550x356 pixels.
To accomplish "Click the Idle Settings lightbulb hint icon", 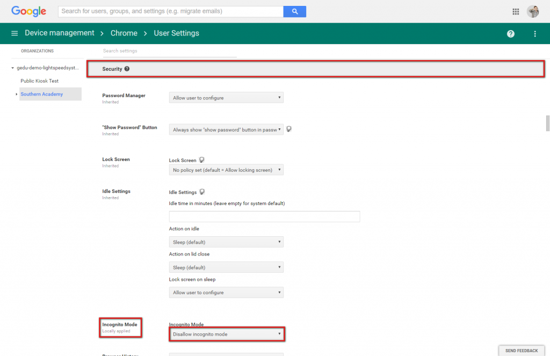I will coord(202,192).
